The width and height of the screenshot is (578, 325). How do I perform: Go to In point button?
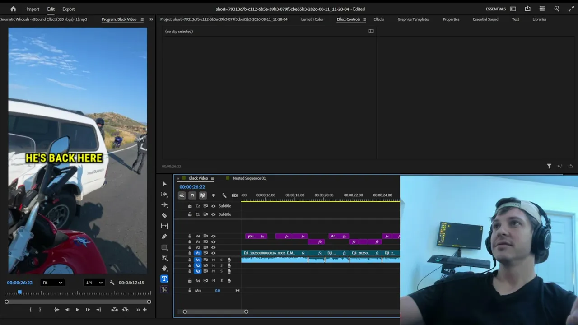56,310
